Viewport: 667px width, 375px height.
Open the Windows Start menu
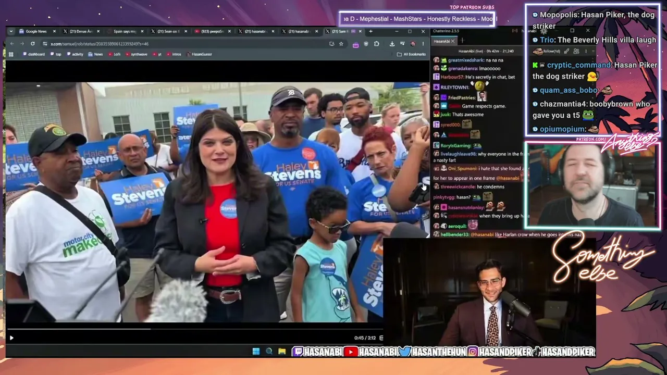pos(256,352)
